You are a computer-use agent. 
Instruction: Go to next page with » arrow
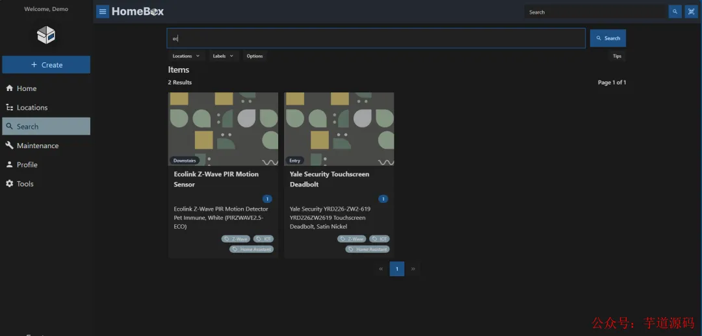413,269
